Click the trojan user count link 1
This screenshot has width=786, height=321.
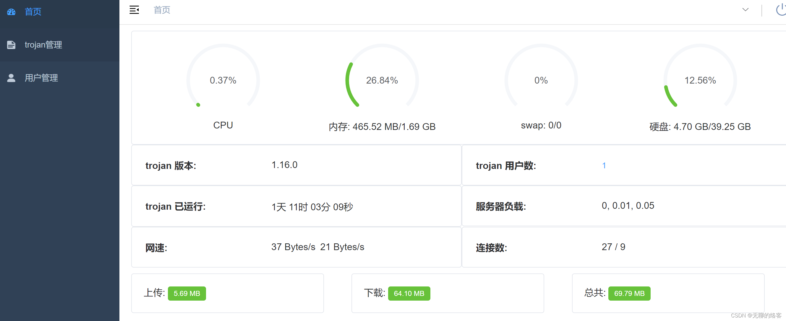(604, 166)
